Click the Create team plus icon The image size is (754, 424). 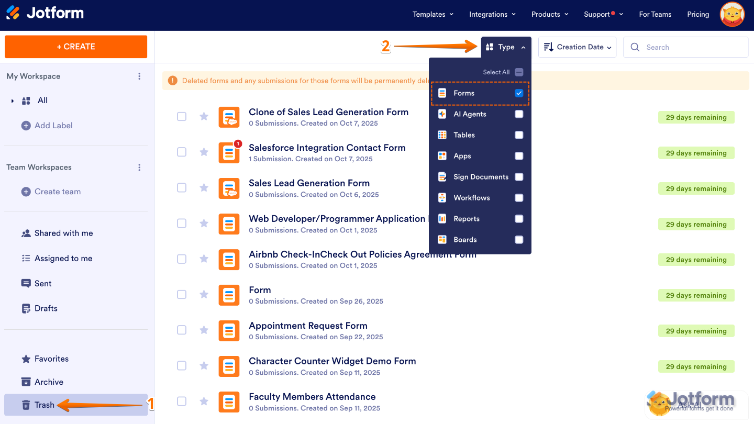26,192
